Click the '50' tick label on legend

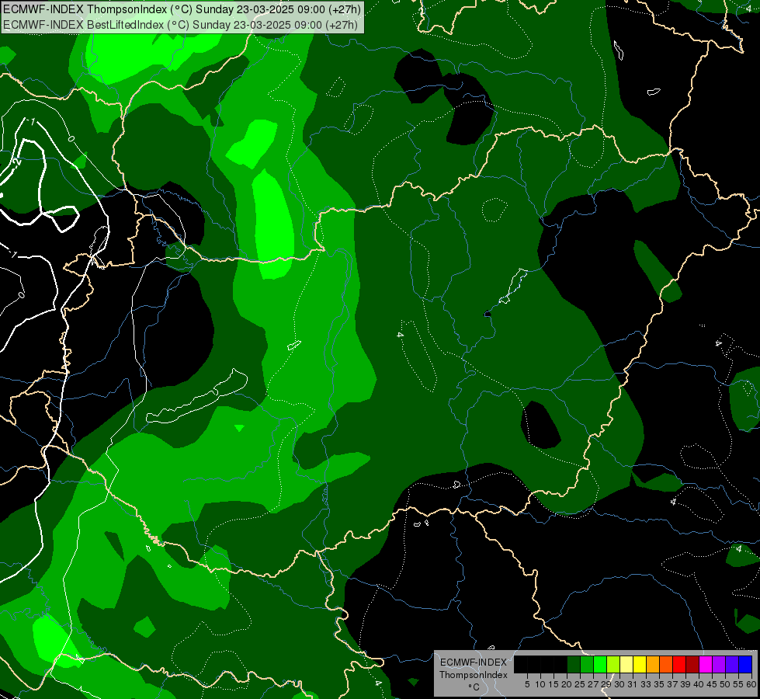pyautogui.click(x=724, y=684)
